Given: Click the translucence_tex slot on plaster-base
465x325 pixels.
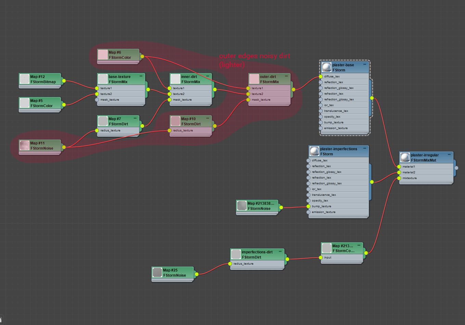Looking at the screenshot, I should tap(345, 111).
